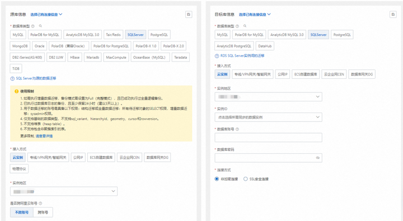This screenshot has height=221, width=403.
Task: Choose 跨账号 option
Action: [x=43, y=212]
